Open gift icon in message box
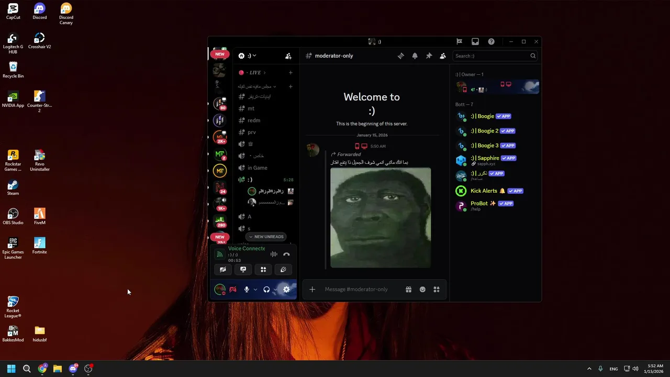Image resolution: width=670 pixels, height=377 pixels. click(408, 290)
